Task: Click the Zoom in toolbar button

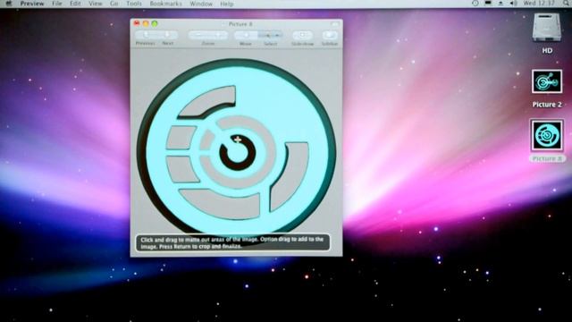Action: click(218, 35)
